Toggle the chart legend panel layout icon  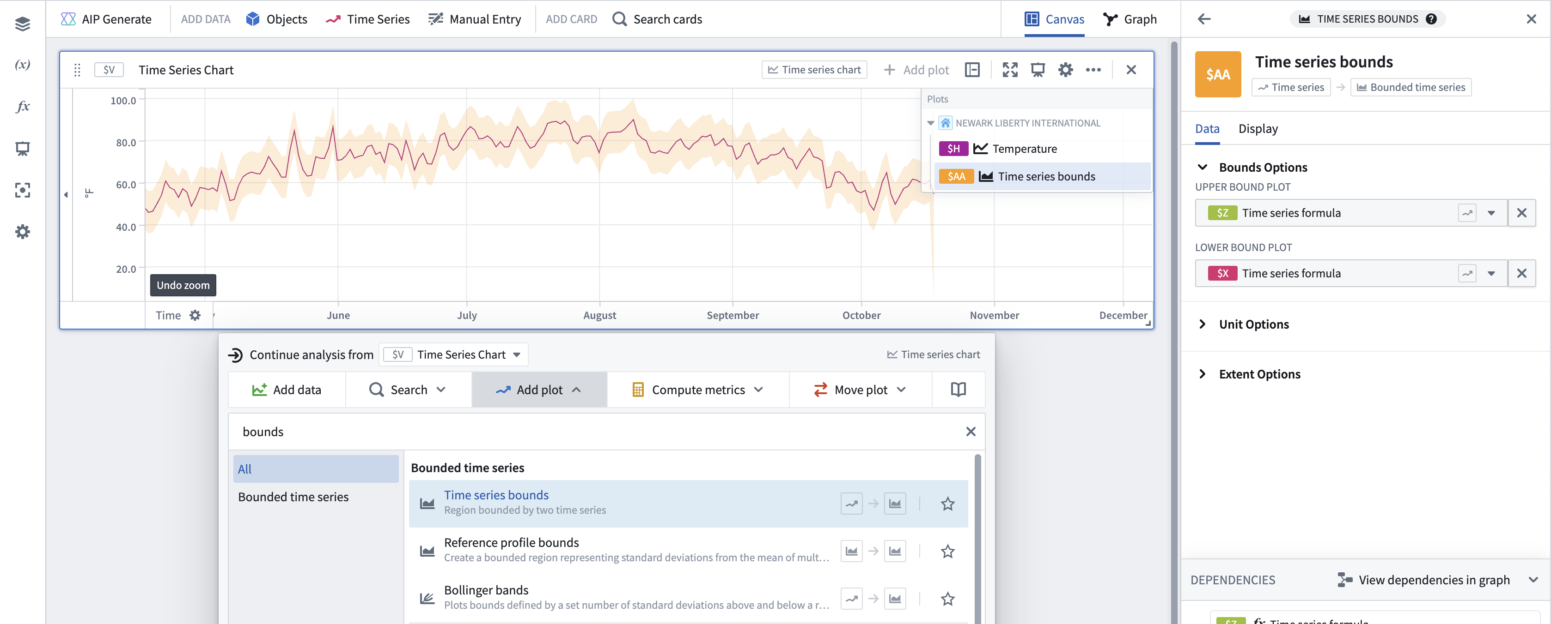(x=972, y=70)
